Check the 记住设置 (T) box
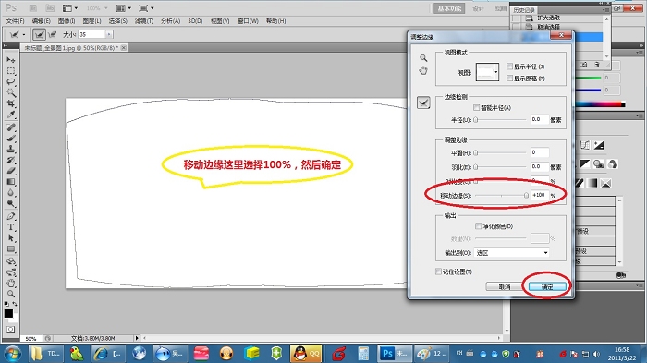The height and width of the screenshot is (363, 647). pyautogui.click(x=438, y=272)
